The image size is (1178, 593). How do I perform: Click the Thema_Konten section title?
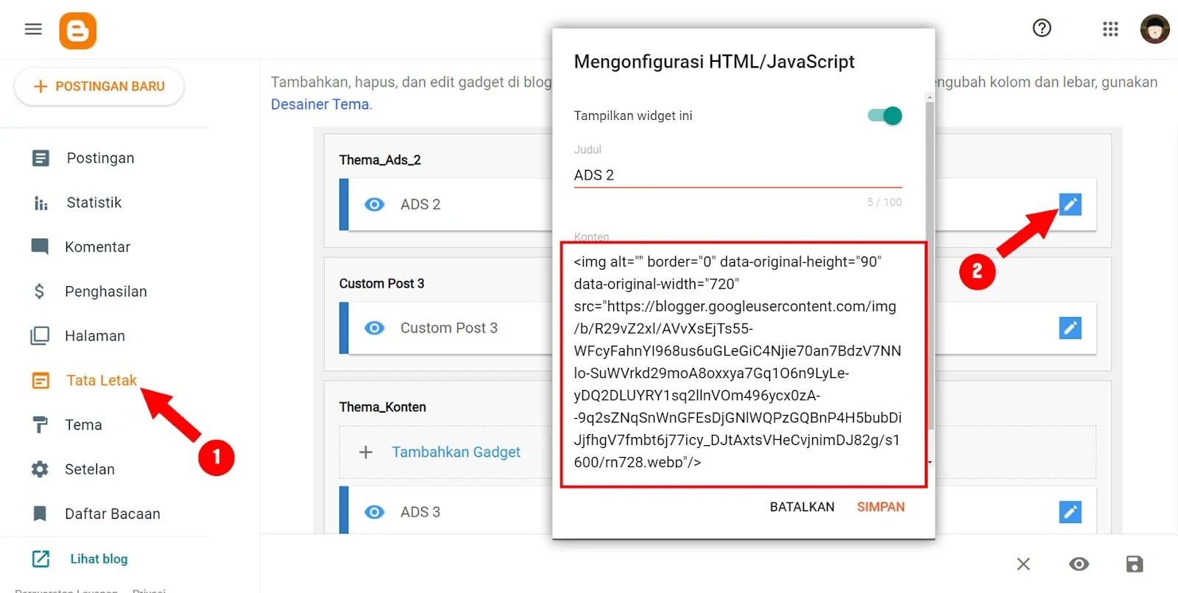(x=382, y=407)
